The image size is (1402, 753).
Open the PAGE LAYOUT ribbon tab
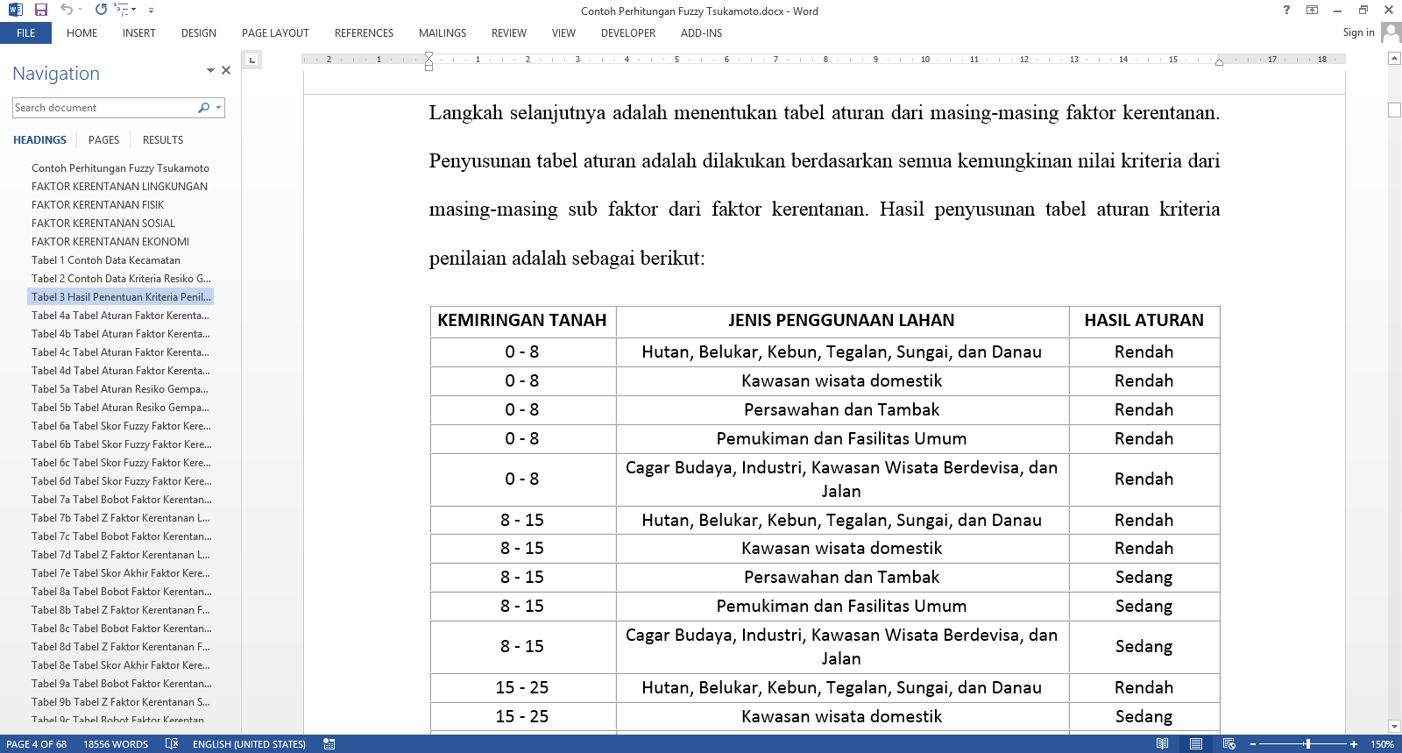(275, 33)
